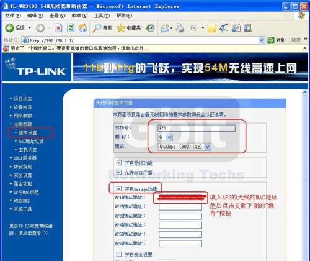Open 动态DNS in the sidebar
This screenshot has height=261, width=310.
tap(22, 201)
